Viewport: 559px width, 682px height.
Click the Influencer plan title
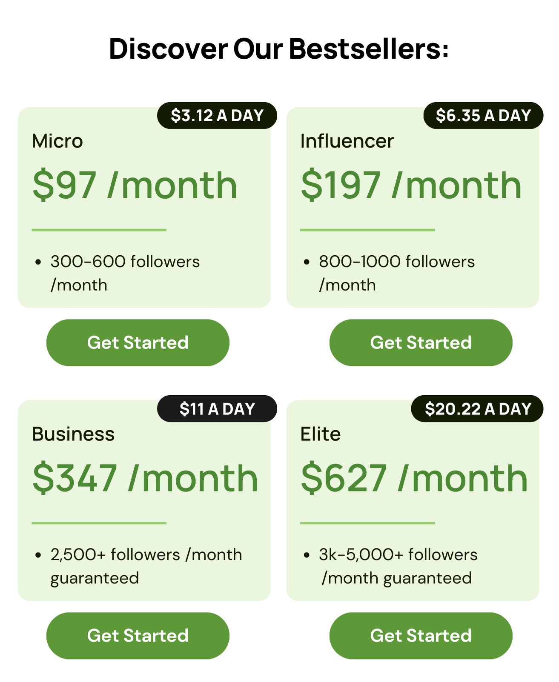tap(347, 141)
